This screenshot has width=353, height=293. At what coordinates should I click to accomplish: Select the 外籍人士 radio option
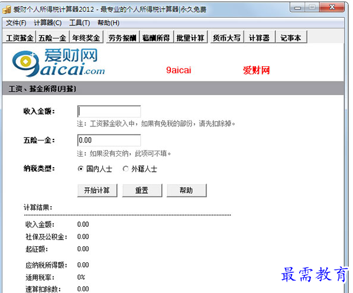click(x=140, y=168)
